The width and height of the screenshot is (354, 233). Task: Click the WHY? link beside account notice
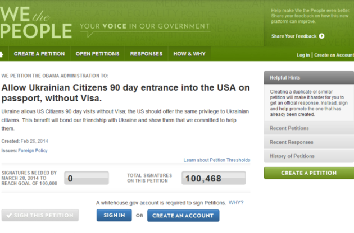click(x=236, y=202)
